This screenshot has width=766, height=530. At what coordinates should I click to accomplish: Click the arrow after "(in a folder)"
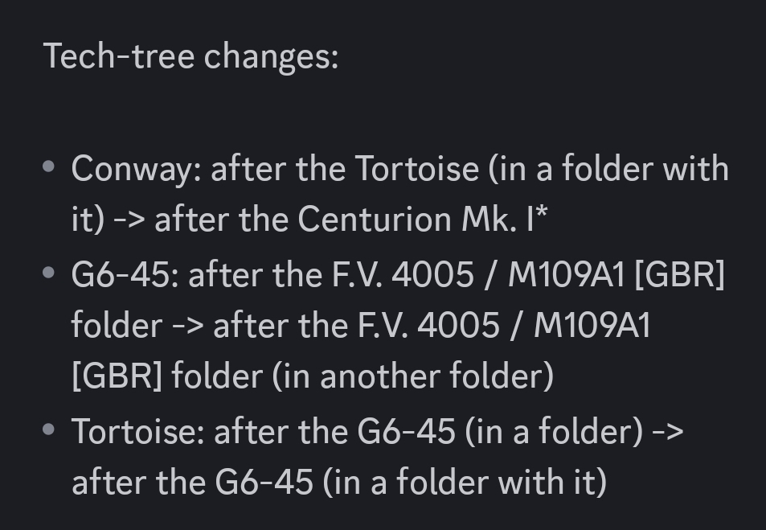pos(667,432)
